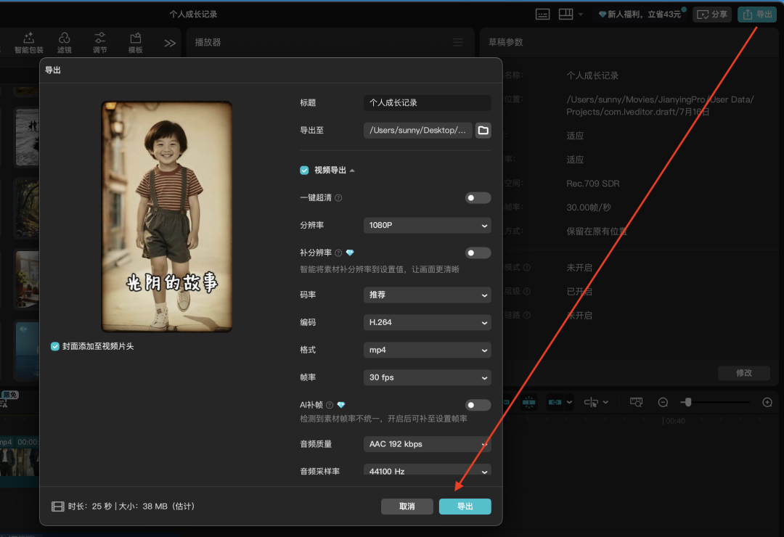Expand the 帧率 30 fps dropdown

tap(427, 377)
